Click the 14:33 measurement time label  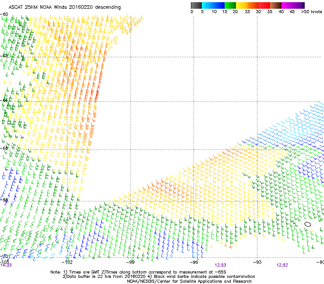[6, 265]
